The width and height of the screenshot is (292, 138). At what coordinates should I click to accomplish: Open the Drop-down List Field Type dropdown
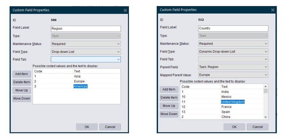pyautogui.click(x=86, y=52)
